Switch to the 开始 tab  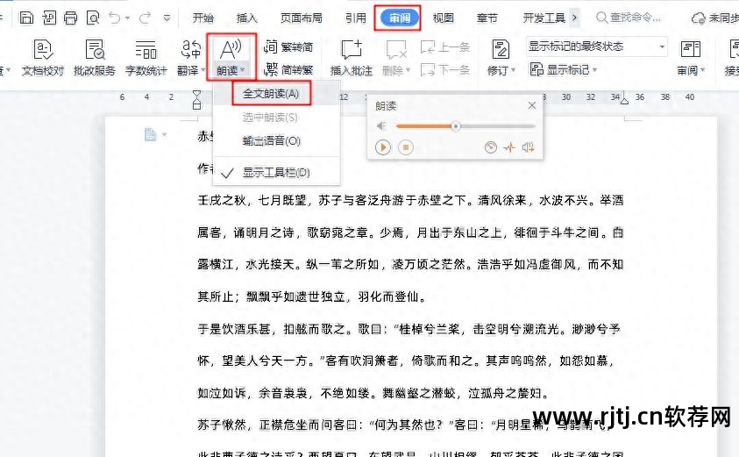click(x=203, y=18)
